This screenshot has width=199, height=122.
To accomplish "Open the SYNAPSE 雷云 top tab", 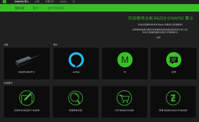I will [21, 2].
